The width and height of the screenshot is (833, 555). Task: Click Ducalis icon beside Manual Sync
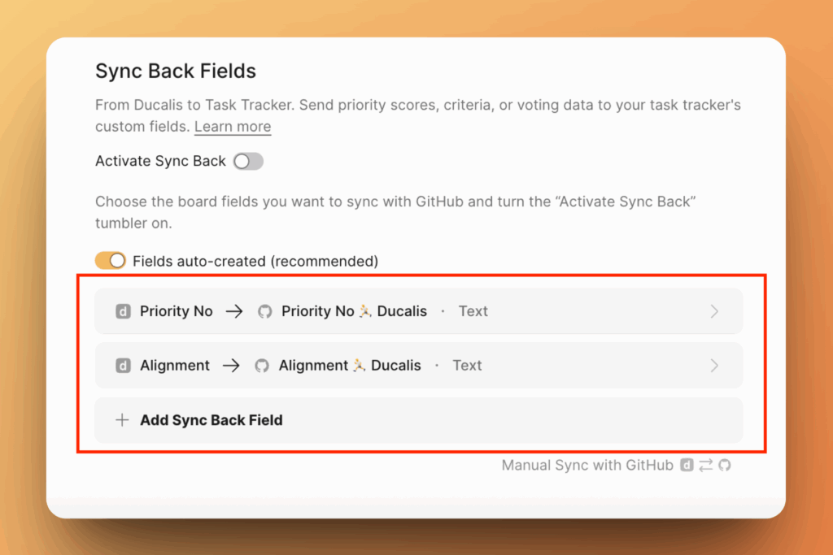(x=687, y=466)
